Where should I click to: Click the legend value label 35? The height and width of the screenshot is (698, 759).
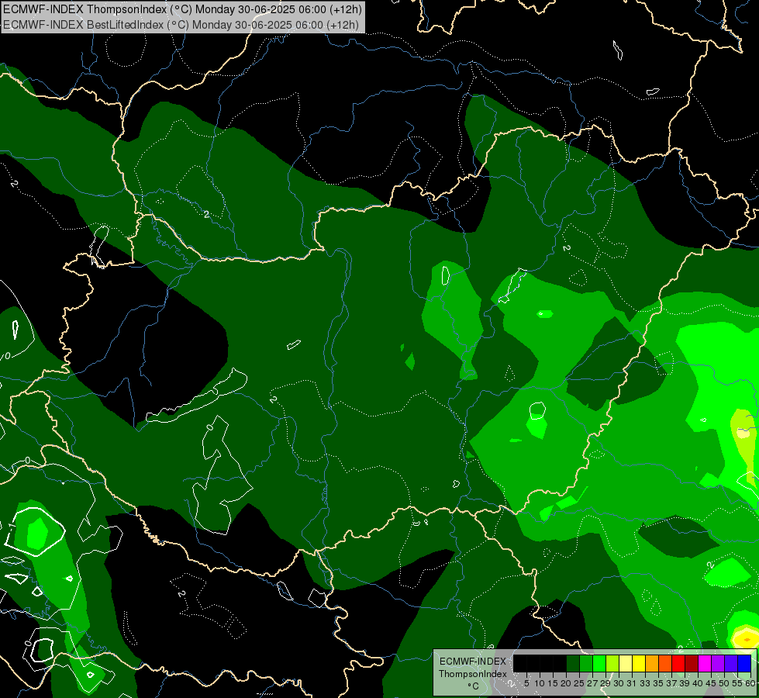[x=658, y=683]
